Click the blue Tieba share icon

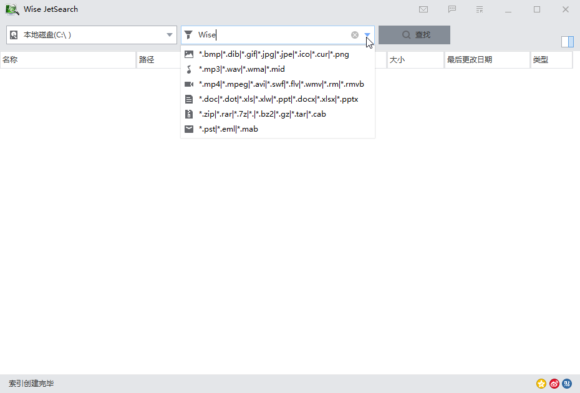click(567, 384)
